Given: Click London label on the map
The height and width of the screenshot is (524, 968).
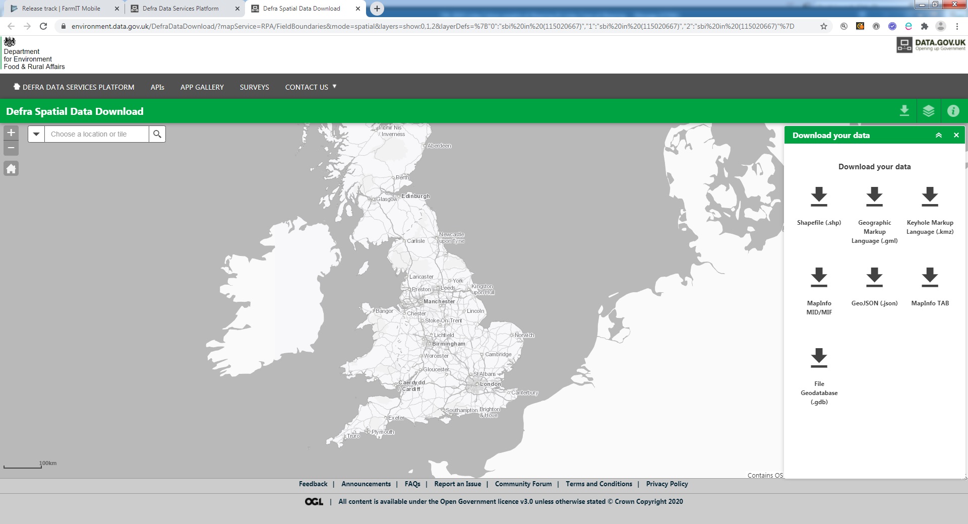Looking at the screenshot, I should click(491, 384).
